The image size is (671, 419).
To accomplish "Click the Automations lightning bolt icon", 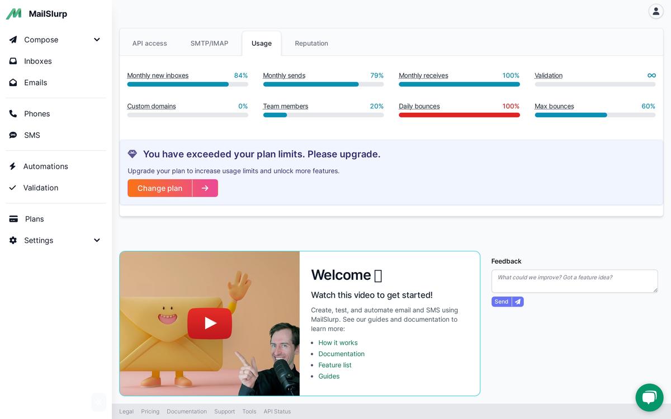I will click(13, 166).
